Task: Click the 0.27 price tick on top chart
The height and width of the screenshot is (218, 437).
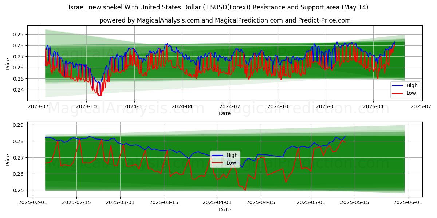Action: pos(18,57)
